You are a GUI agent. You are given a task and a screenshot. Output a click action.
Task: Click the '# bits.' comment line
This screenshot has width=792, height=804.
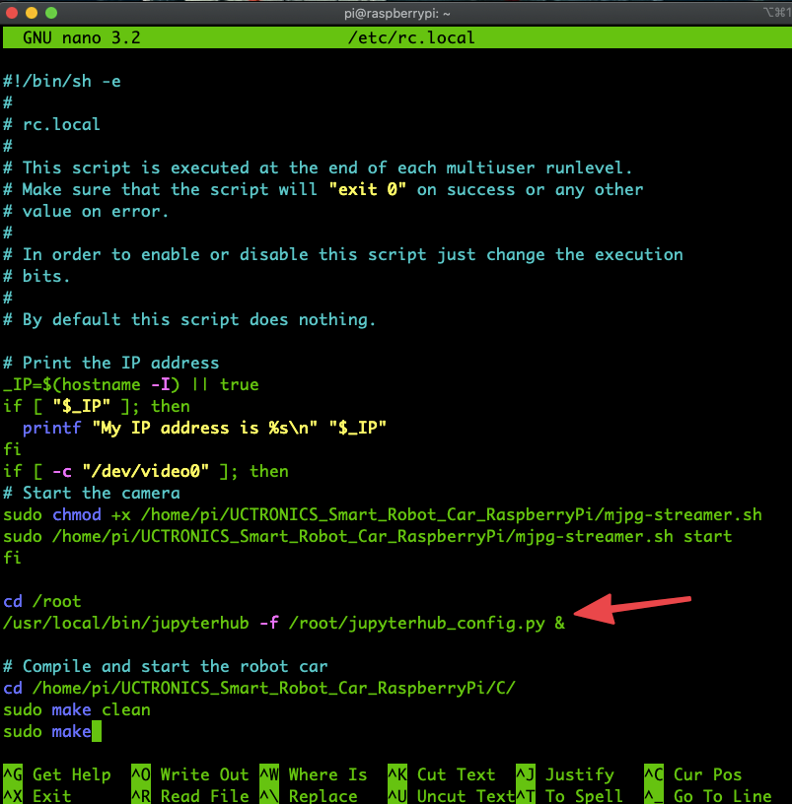(x=36, y=276)
